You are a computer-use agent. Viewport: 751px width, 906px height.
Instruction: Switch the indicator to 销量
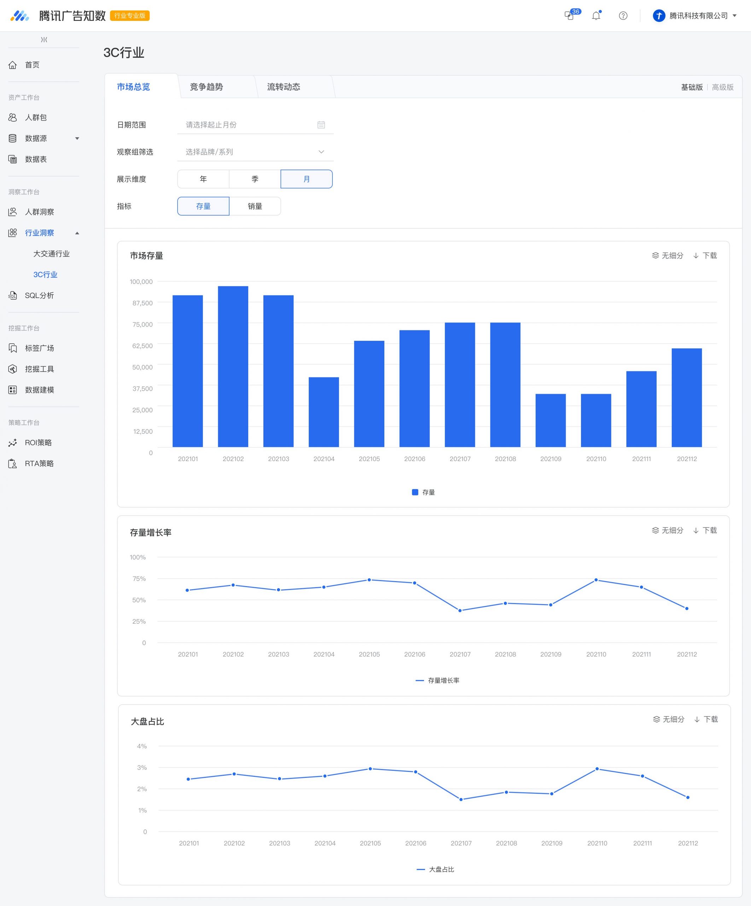pos(255,206)
